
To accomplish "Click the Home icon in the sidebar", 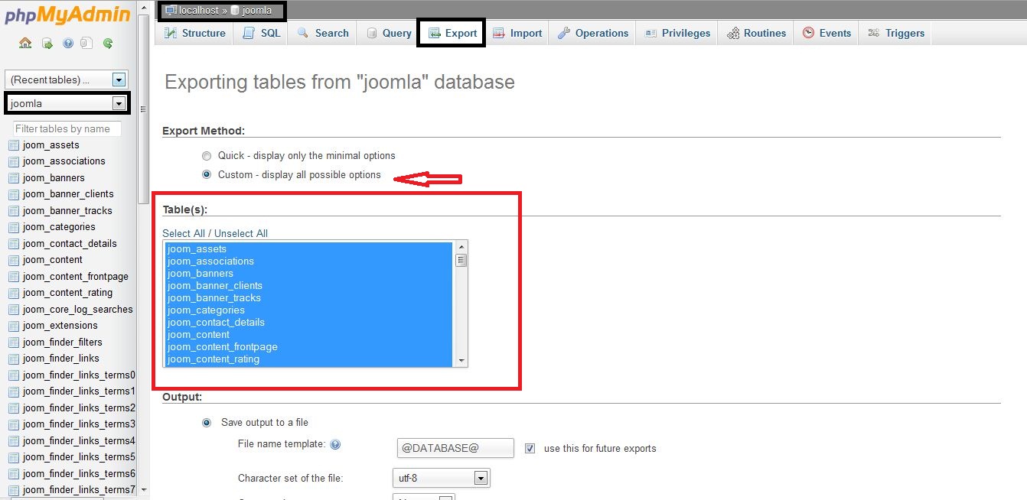I will [x=25, y=44].
